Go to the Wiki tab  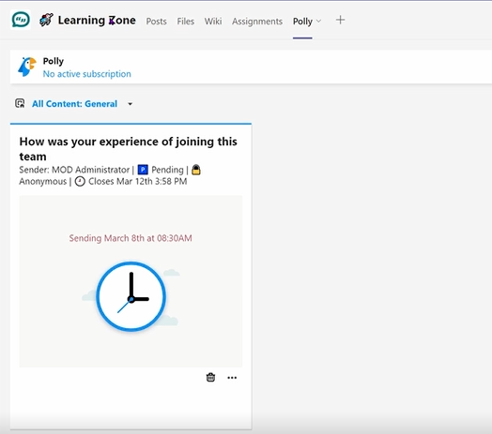(213, 21)
